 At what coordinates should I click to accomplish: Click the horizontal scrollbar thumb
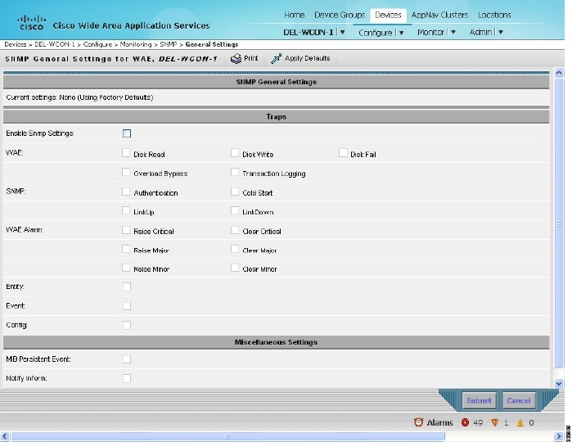click(x=227, y=436)
